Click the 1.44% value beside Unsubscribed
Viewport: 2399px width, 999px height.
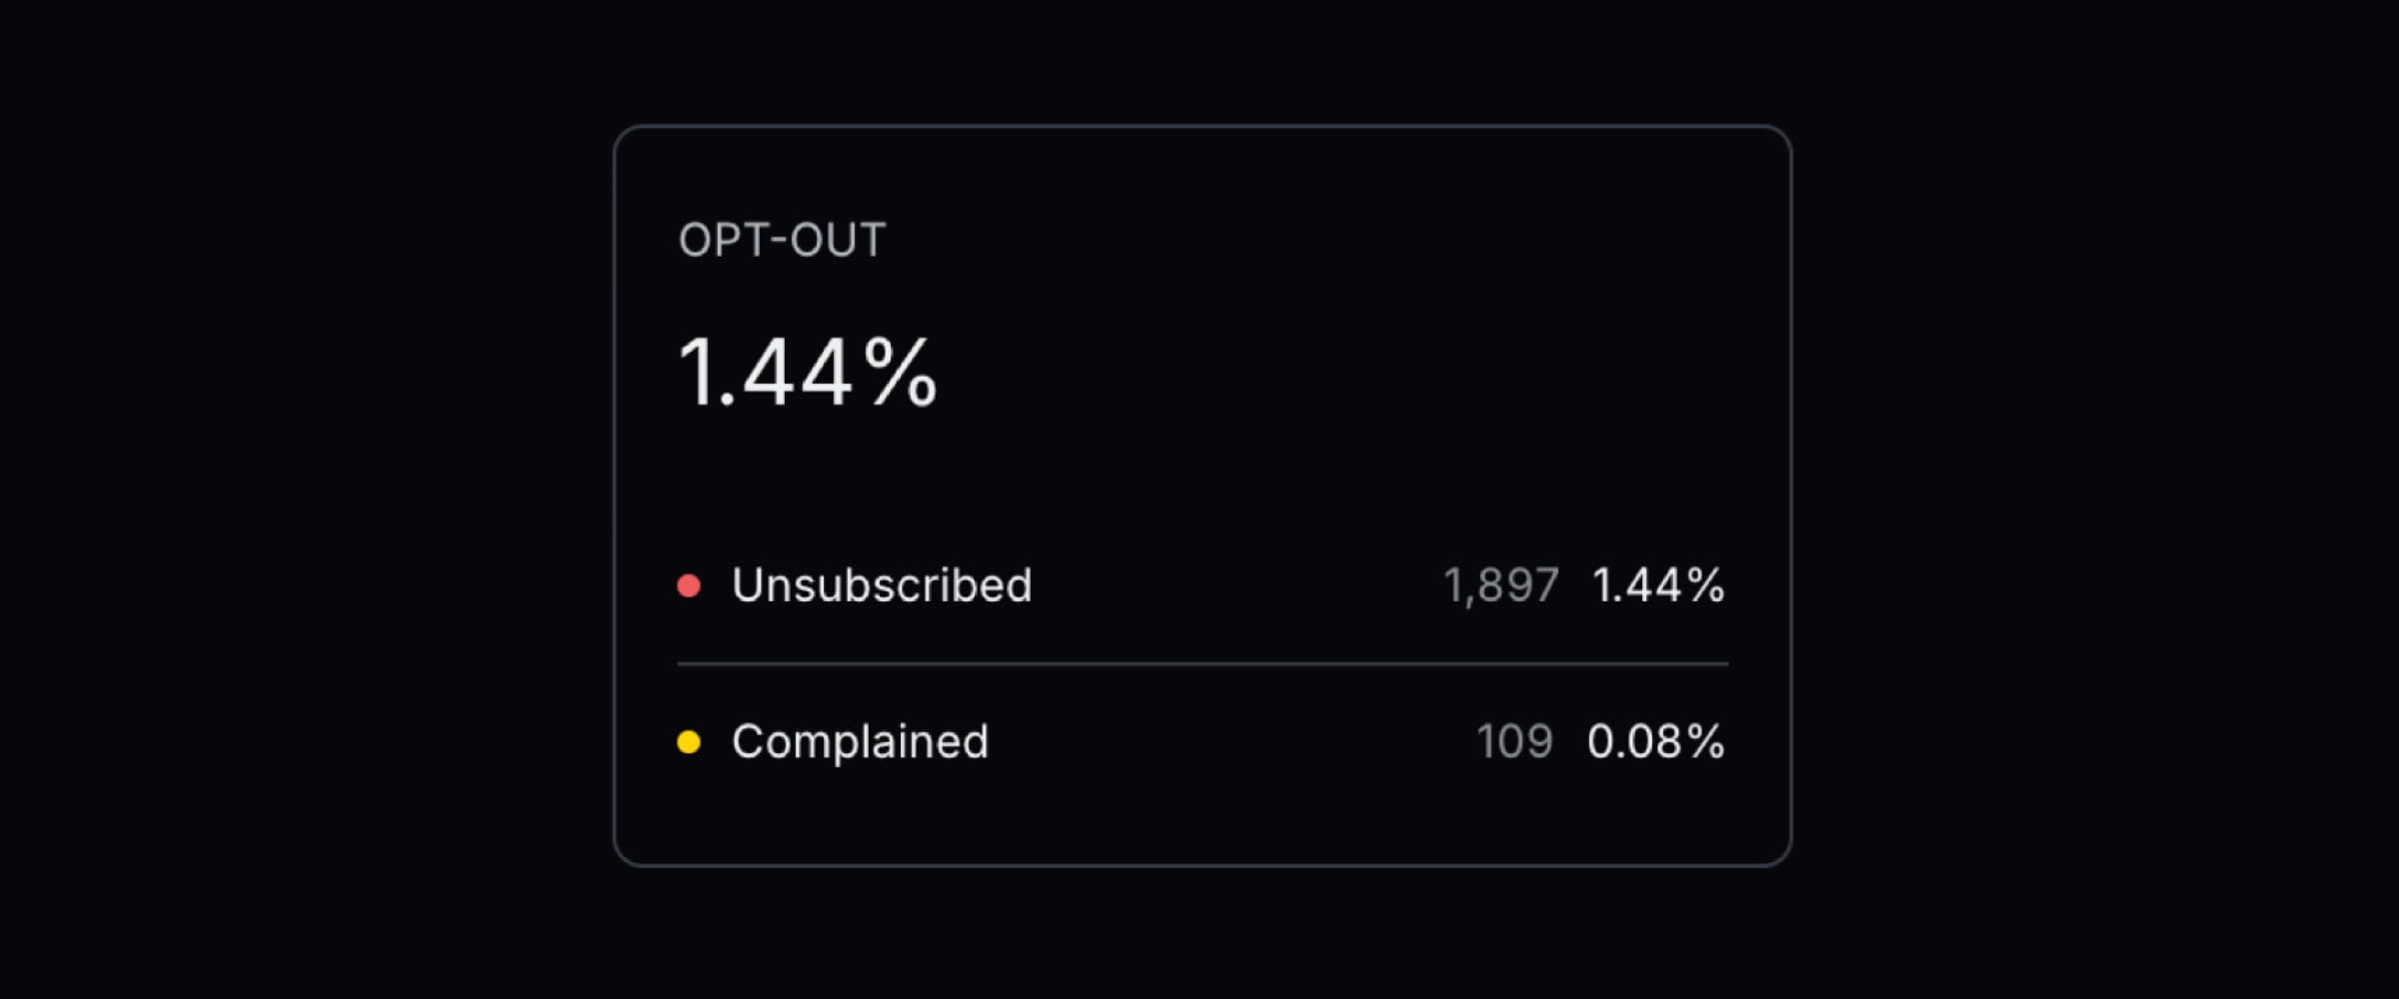(x=1659, y=584)
